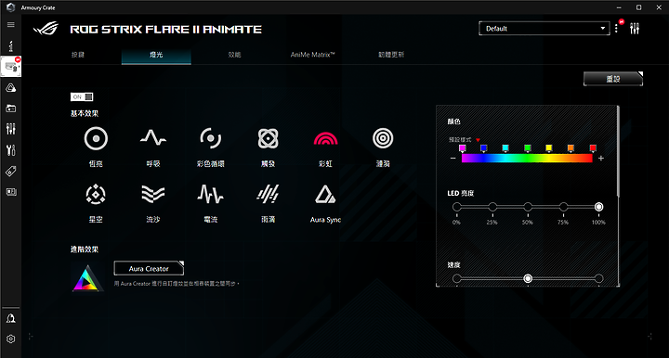Open the Devices keyboard icon in sidebar
This screenshot has width=669, height=358.
[10, 67]
